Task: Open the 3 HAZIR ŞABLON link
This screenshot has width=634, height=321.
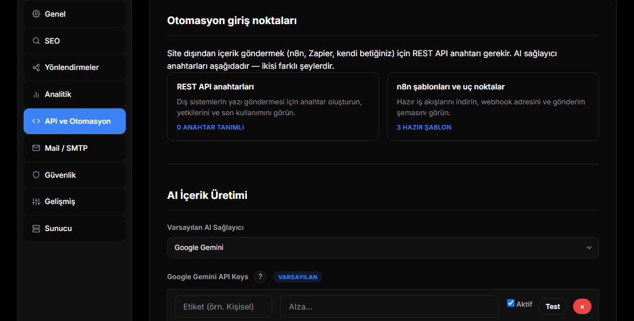Action: coord(424,127)
